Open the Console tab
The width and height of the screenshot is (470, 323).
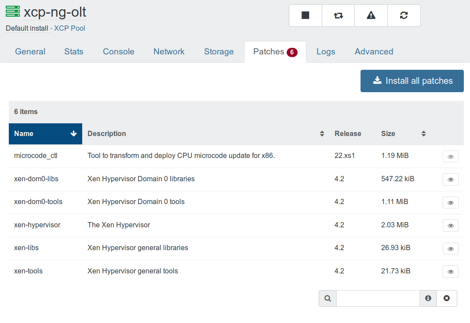pos(119,52)
